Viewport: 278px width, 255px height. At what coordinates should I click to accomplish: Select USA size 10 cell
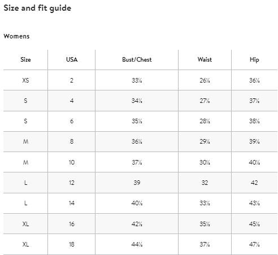(x=72, y=162)
